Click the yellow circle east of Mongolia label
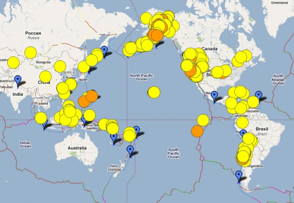This screenshot has width=294, height=203. pyautogui.click(x=60, y=66)
